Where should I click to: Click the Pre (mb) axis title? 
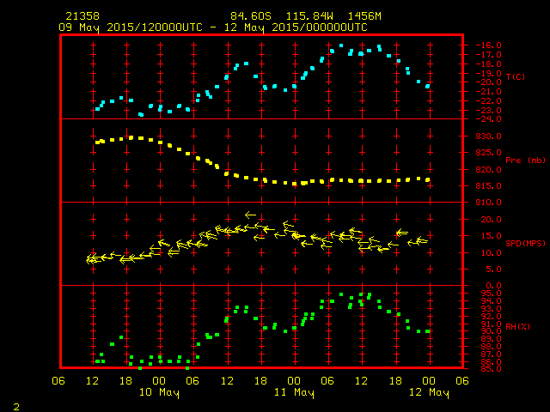pos(525,161)
